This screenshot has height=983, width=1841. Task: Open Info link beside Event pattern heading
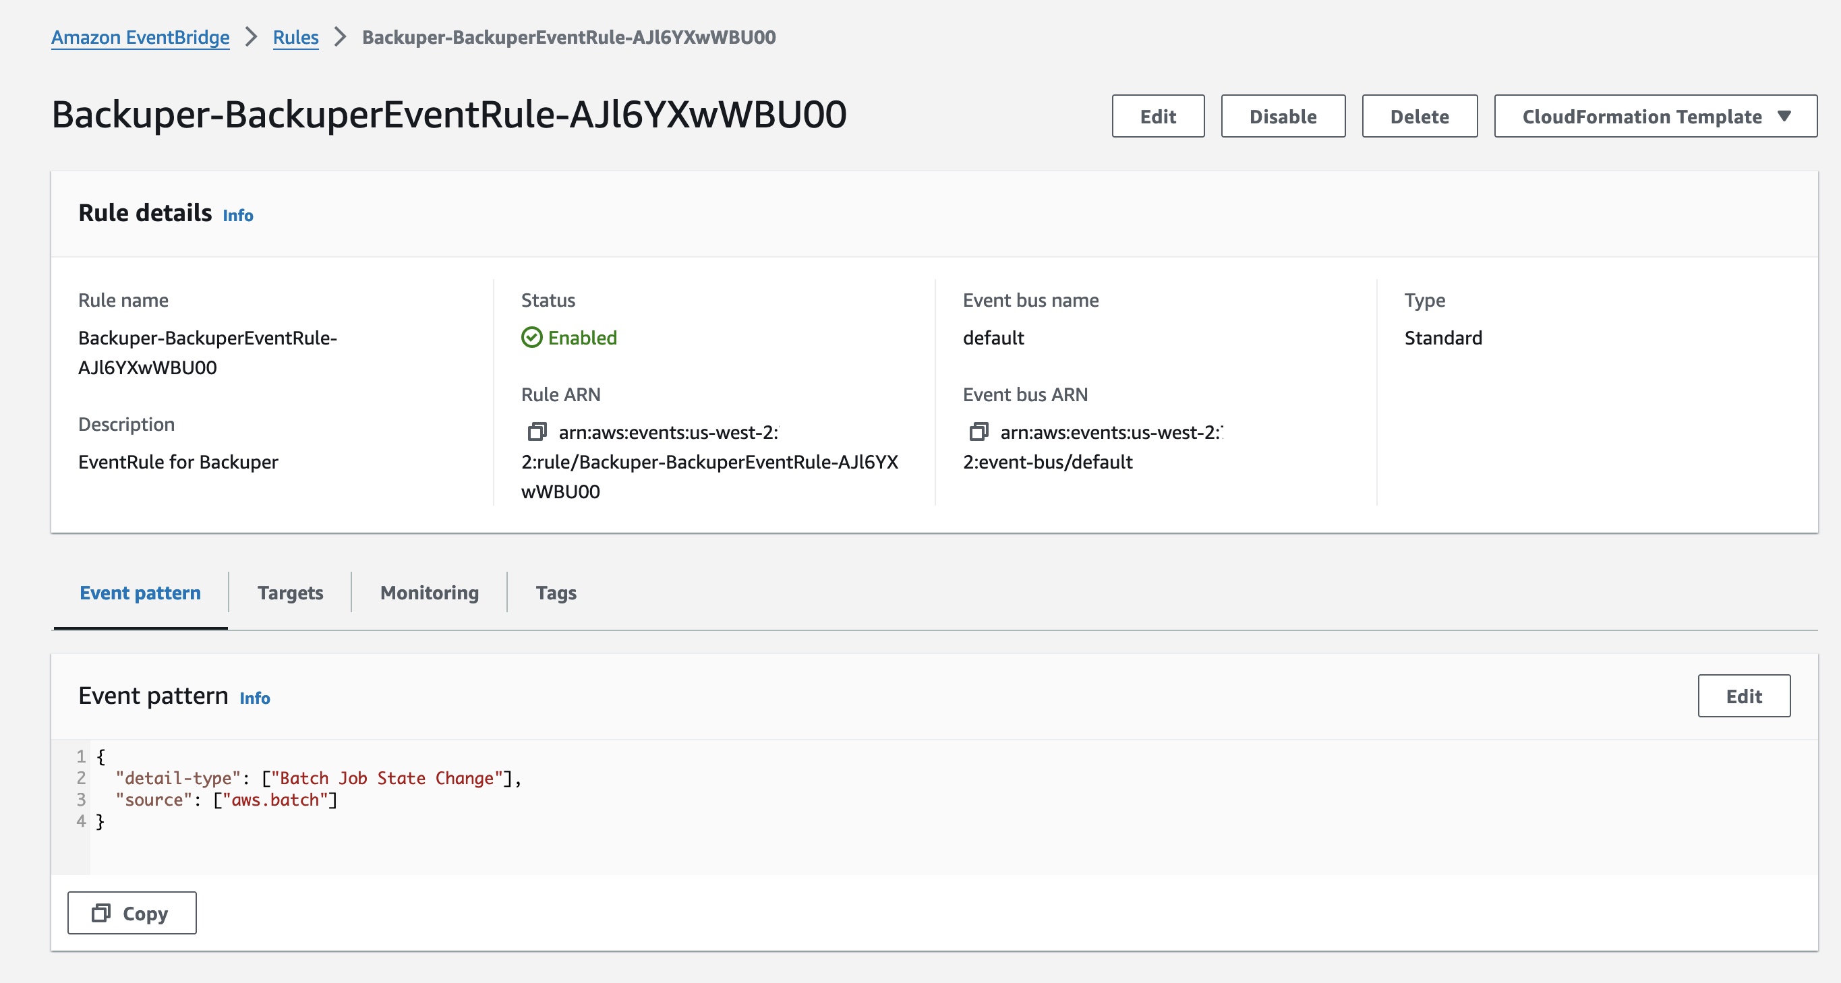point(254,698)
